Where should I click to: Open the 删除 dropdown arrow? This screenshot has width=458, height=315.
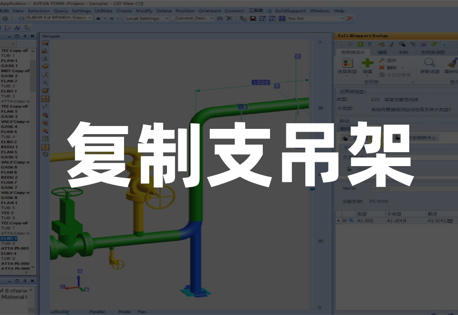(403, 68)
